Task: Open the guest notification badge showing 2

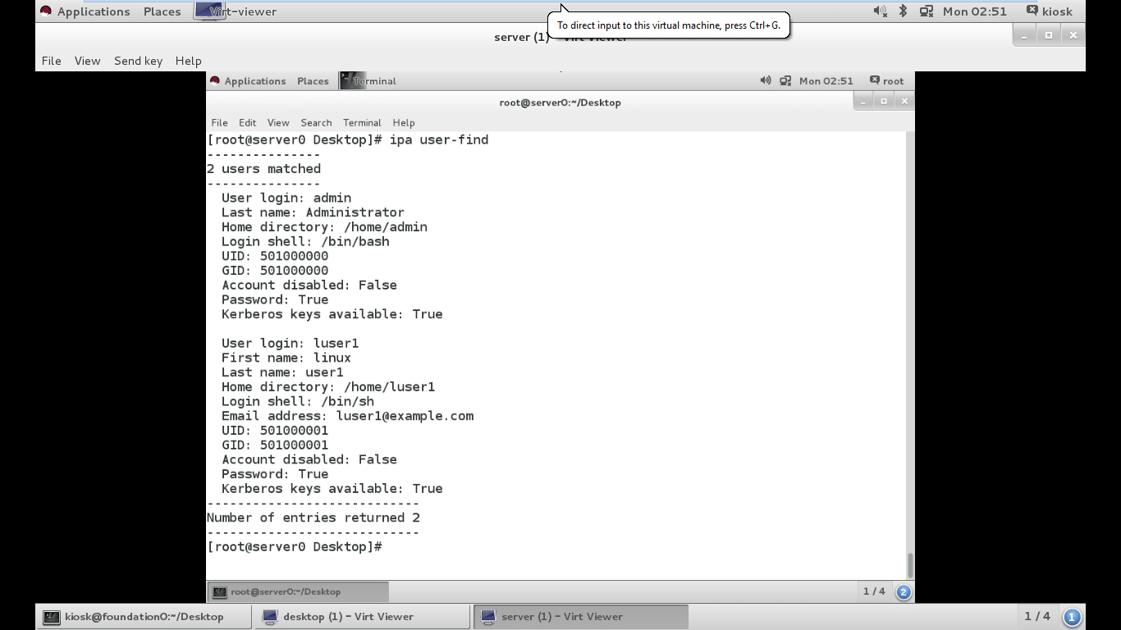Action: pos(904,591)
